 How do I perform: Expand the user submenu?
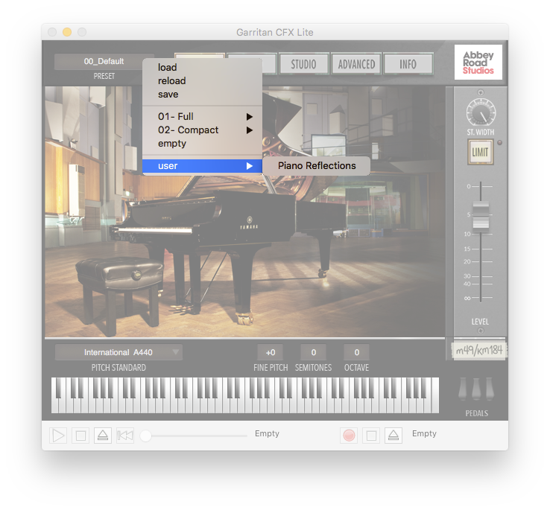point(202,166)
